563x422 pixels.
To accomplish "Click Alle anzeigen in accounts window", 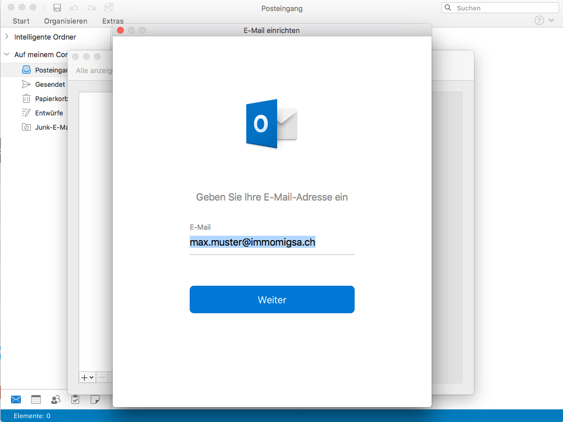I will pyautogui.click(x=94, y=71).
